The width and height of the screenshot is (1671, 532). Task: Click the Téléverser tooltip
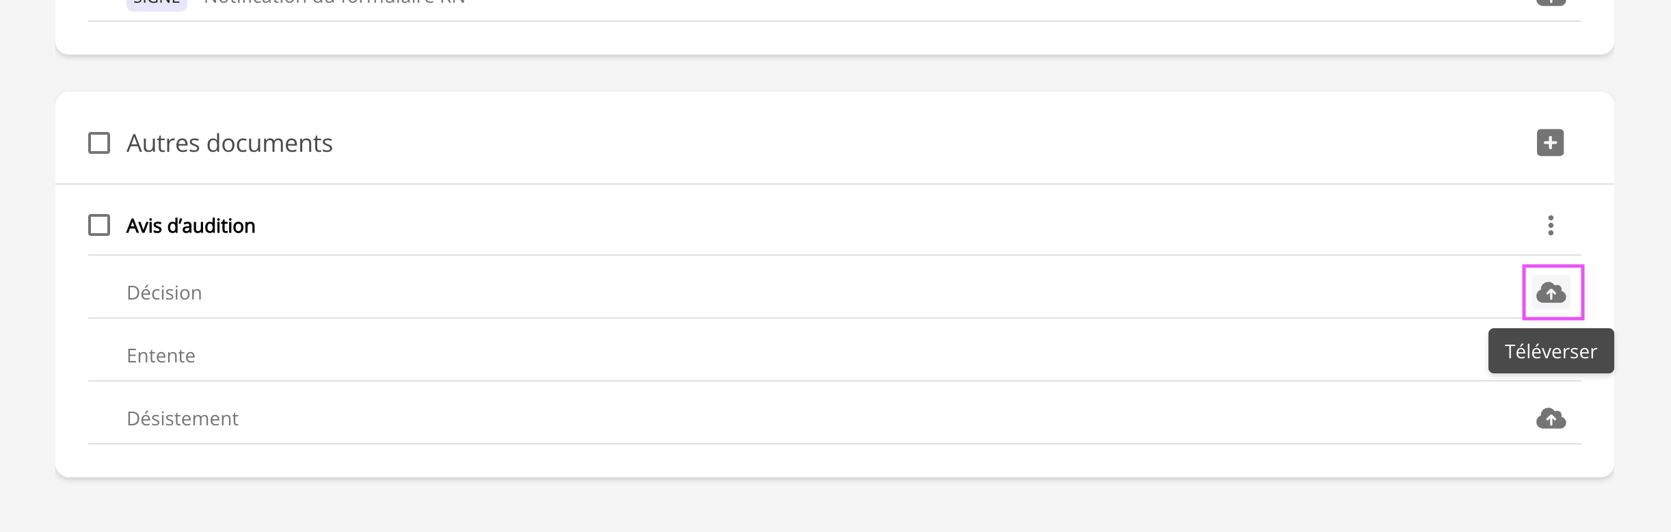1551,351
